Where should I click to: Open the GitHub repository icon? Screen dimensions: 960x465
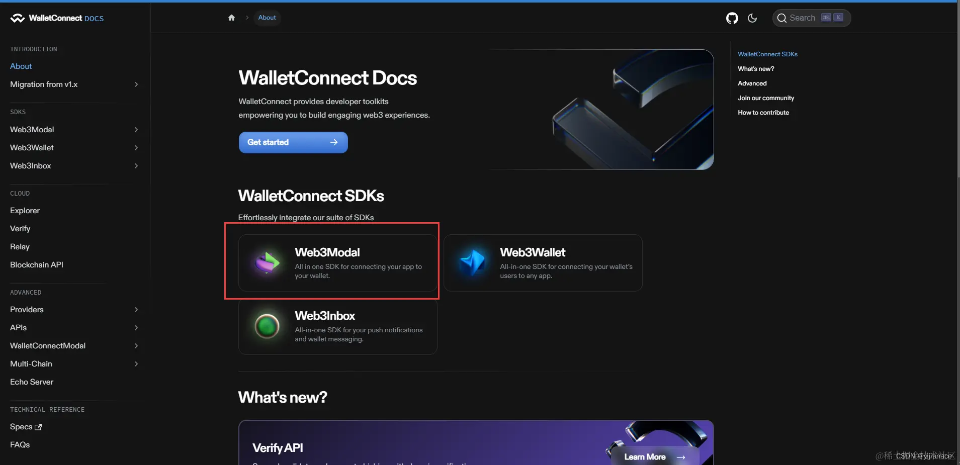coord(732,18)
